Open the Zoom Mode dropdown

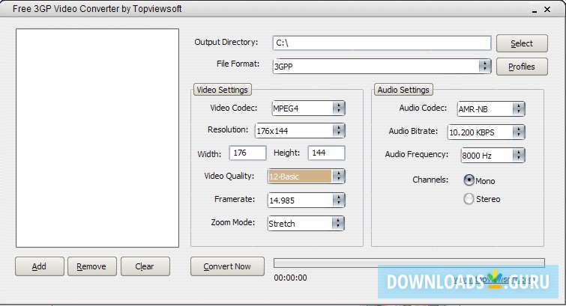point(306,224)
